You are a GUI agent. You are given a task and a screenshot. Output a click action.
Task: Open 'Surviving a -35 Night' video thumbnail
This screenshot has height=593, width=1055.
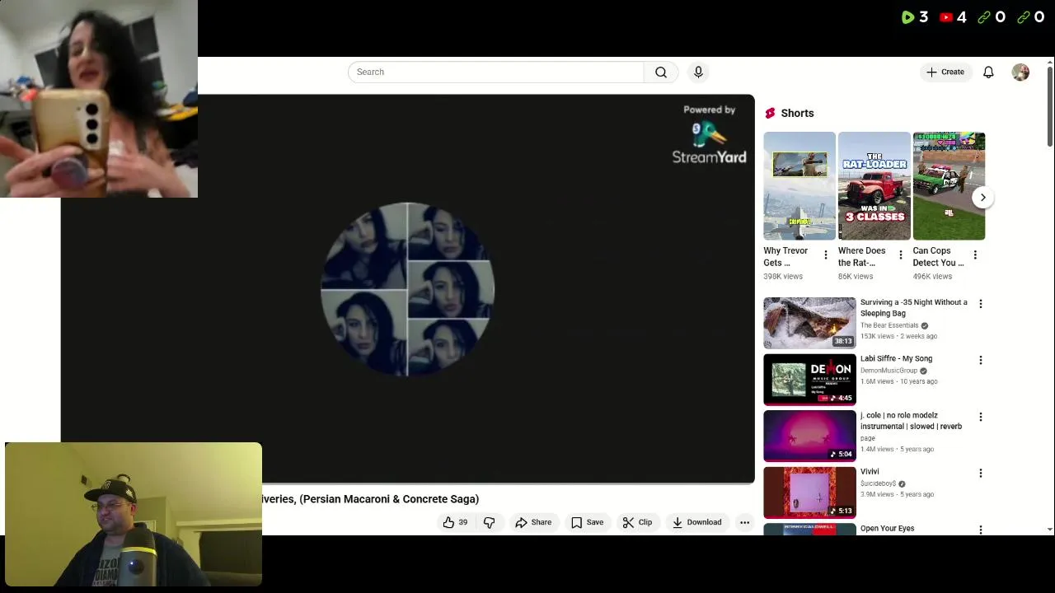[809, 323]
